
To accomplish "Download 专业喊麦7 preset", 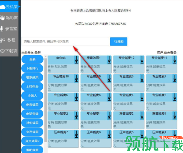I will (x=175, y=78).
